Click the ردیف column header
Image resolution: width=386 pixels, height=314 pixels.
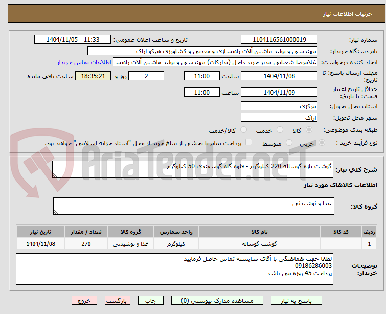coord(369,232)
